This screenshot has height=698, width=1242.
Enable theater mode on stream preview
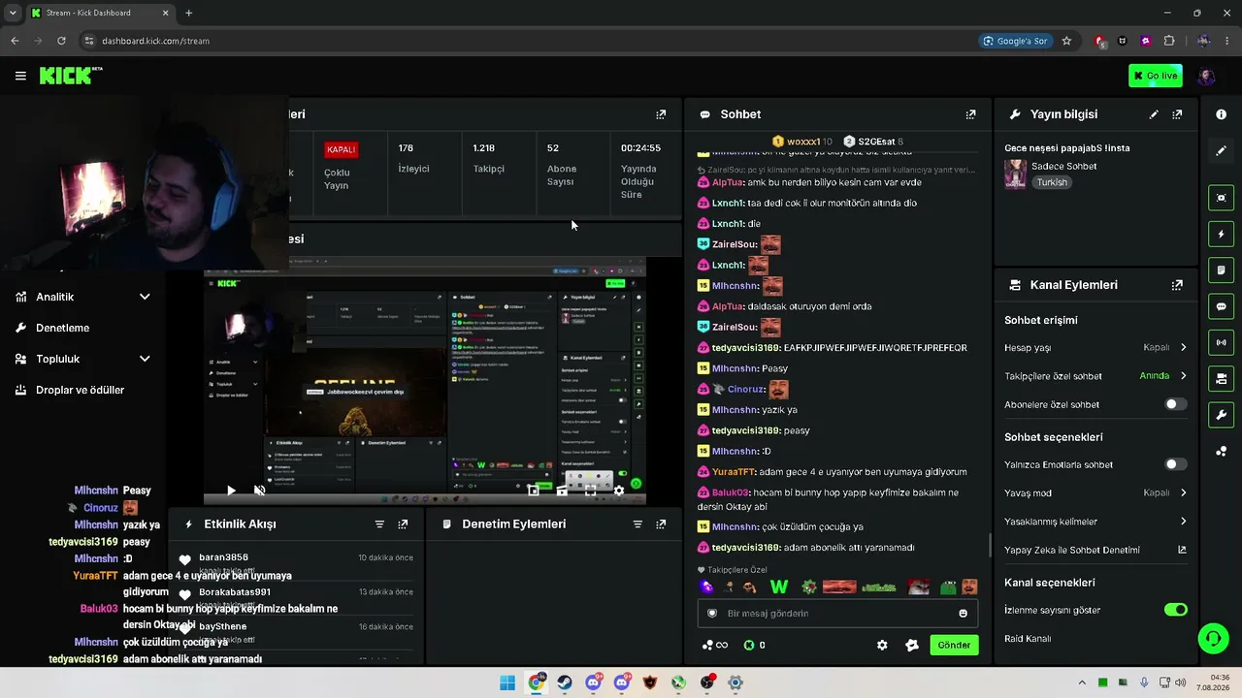click(x=562, y=491)
